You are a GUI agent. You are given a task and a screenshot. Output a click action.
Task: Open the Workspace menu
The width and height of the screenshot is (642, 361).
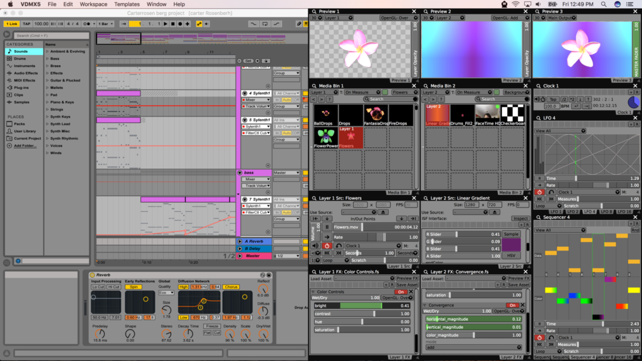93,4
